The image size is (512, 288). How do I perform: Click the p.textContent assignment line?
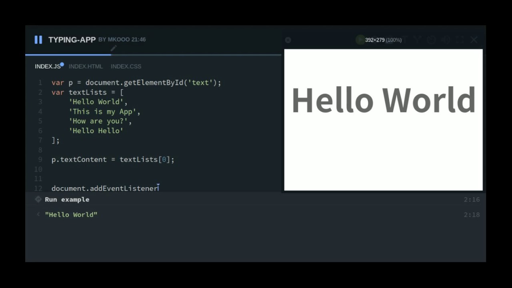(x=113, y=160)
